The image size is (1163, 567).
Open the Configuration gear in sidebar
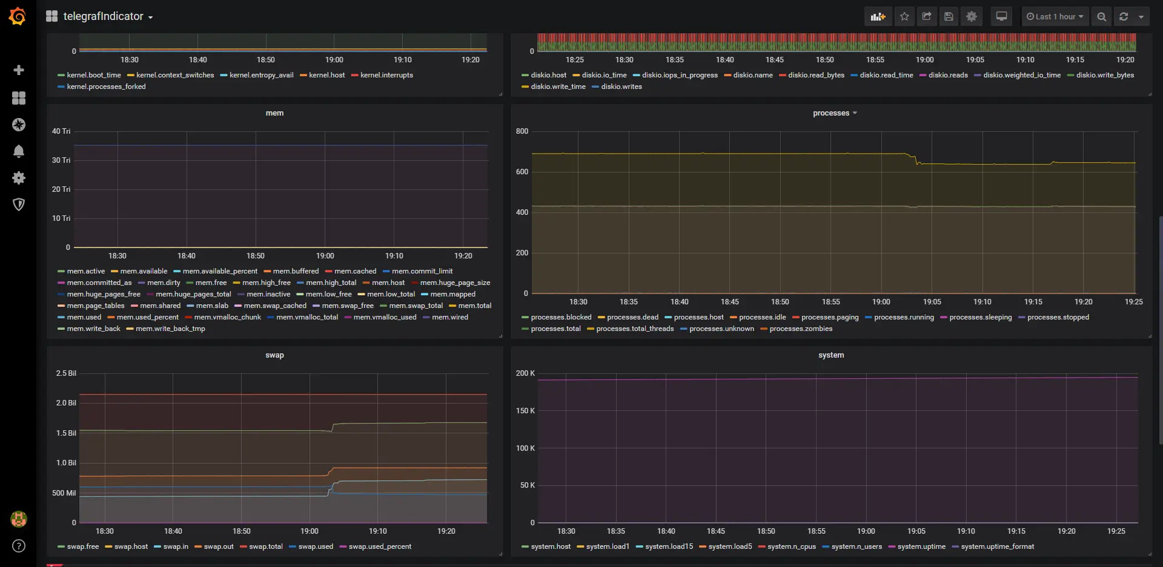point(19,178)
